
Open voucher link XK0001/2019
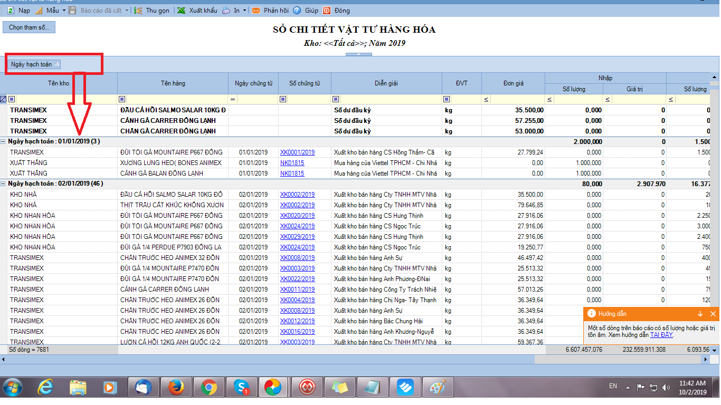tap(297, 152)
